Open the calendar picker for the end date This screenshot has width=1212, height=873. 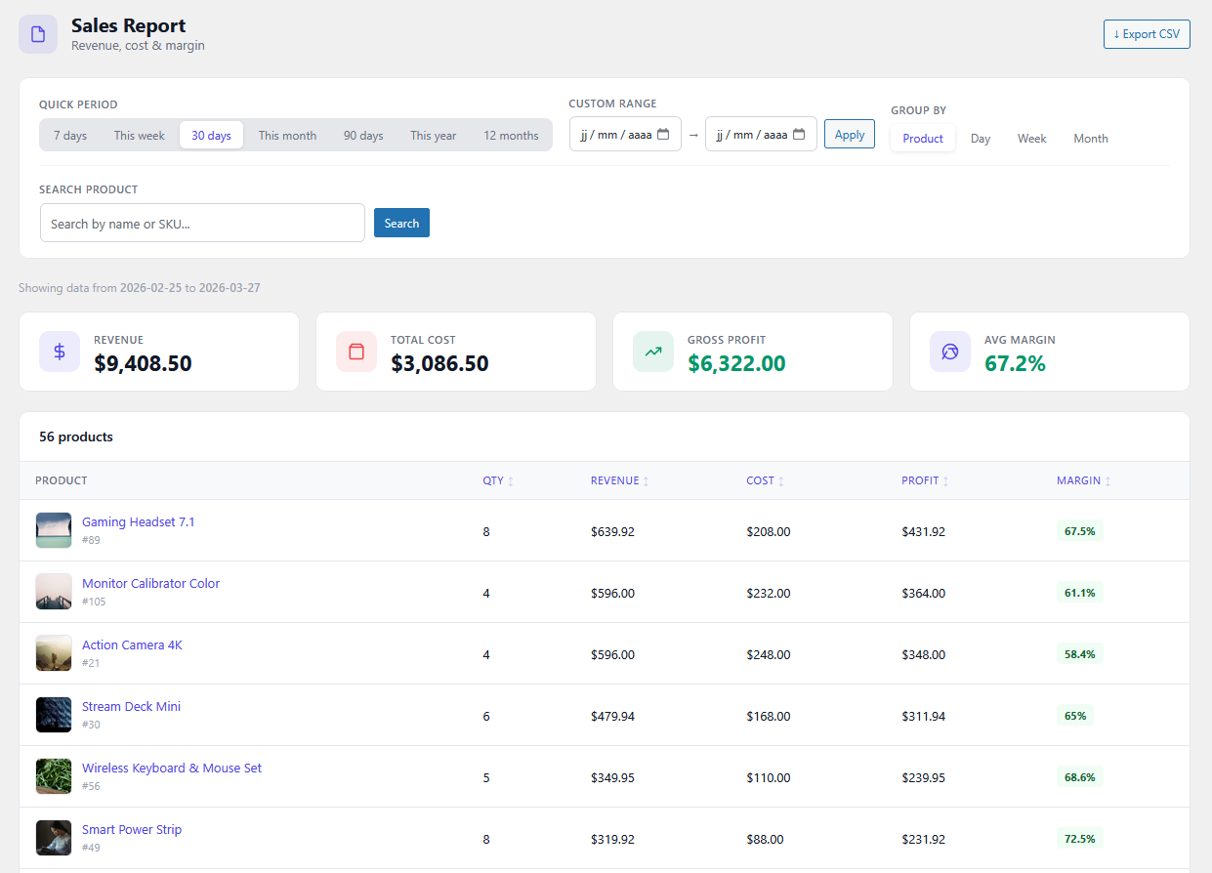point(801,134)
